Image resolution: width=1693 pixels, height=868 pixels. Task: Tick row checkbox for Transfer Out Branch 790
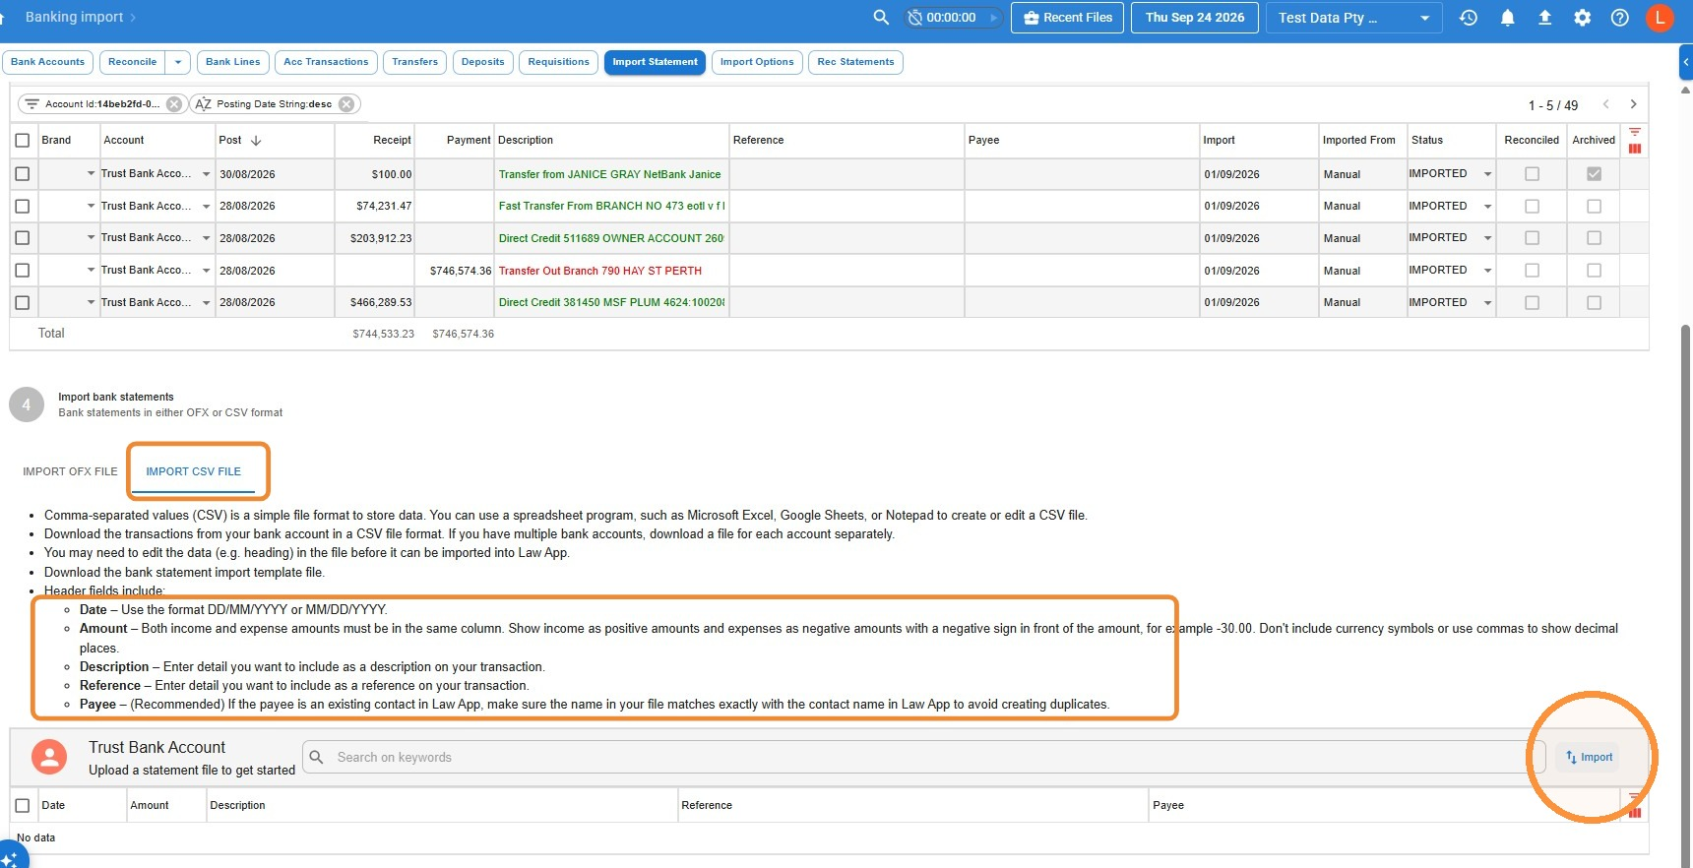coord(23,271)
